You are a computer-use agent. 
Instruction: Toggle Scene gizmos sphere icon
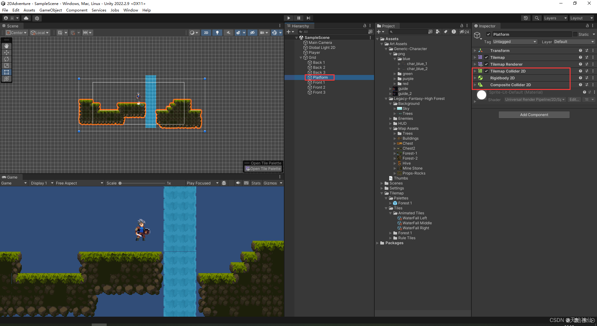274,33
